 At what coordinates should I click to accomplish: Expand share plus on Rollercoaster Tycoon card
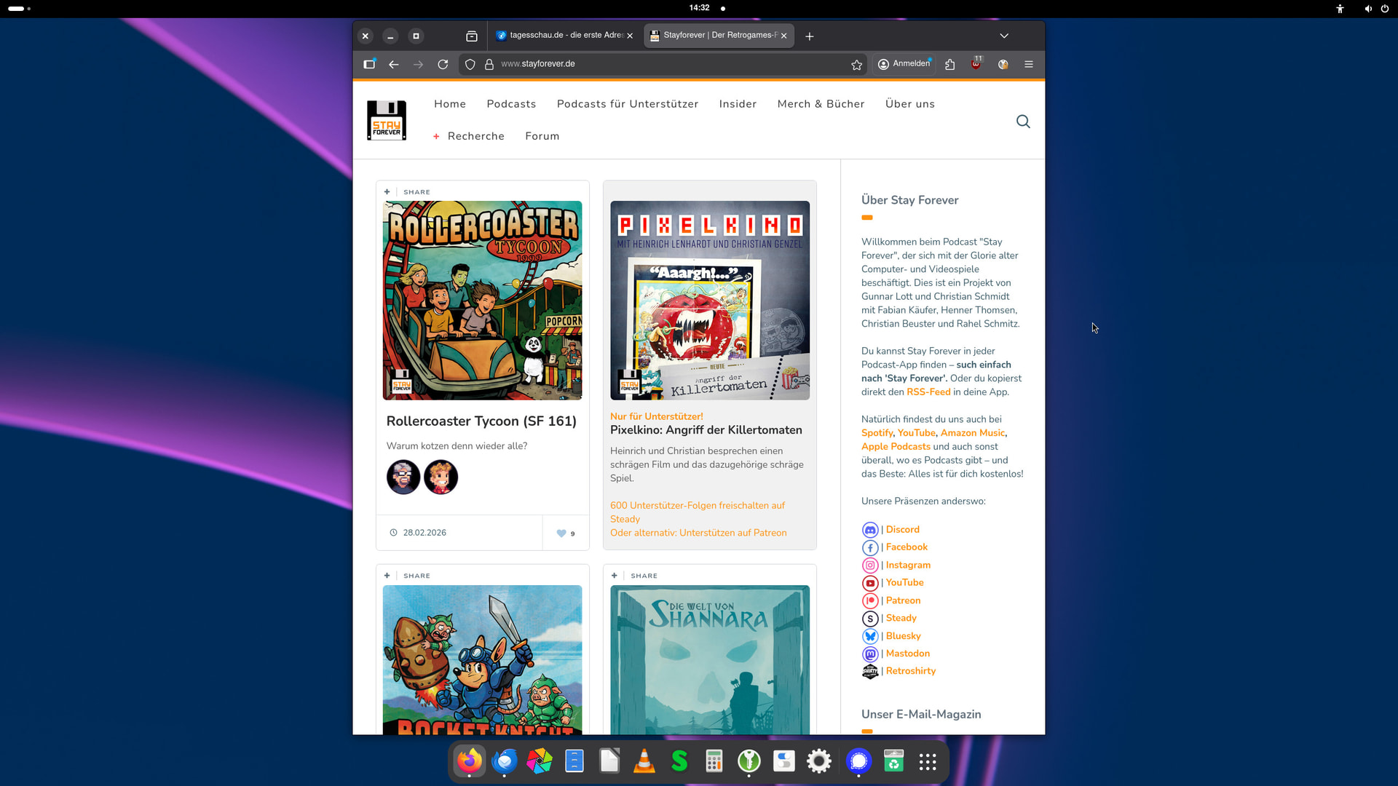tap(387, 192)
